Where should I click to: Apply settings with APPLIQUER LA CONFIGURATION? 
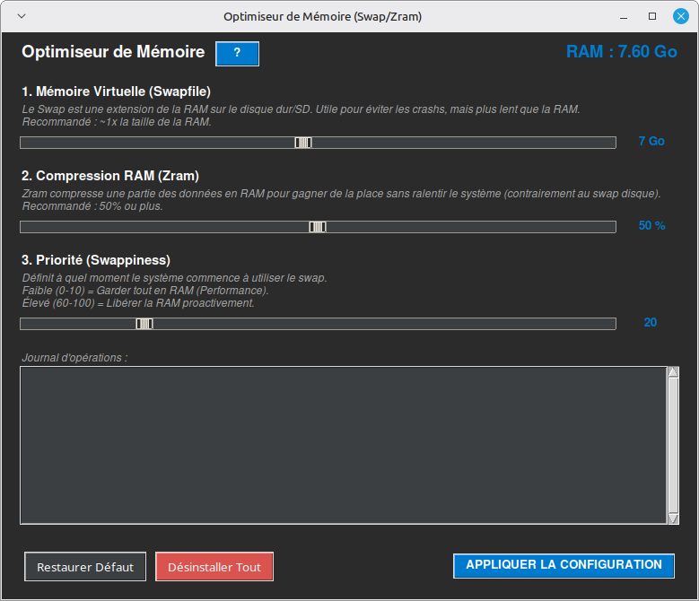pyautogui.click(x=564, y=565)
